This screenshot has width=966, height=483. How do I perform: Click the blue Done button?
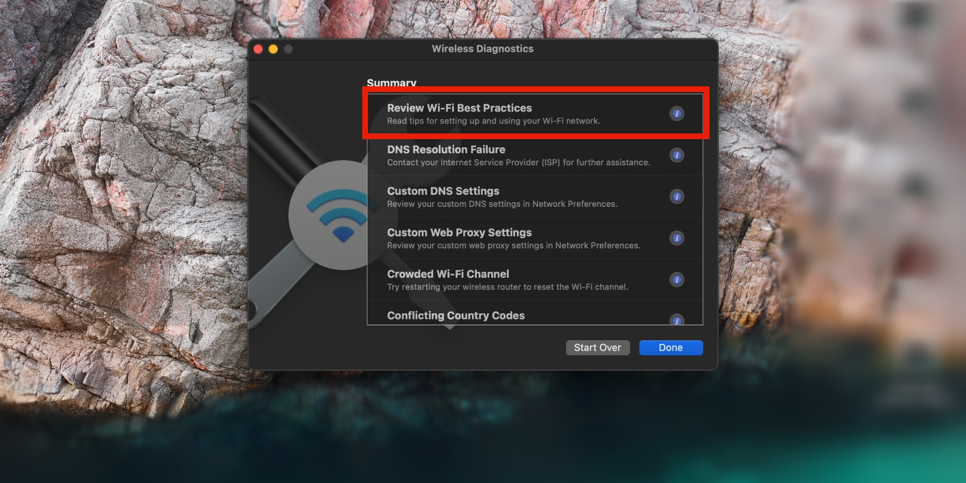(x=670, y=348)
